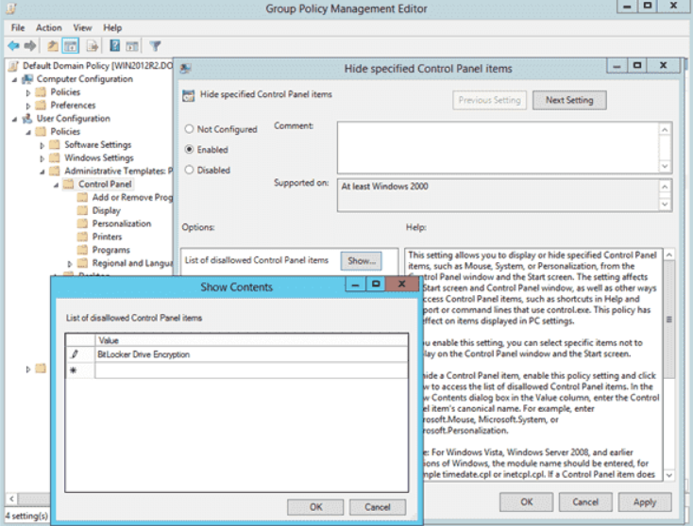
Task: Select the Personalization tree item
Action: [122, 223]
